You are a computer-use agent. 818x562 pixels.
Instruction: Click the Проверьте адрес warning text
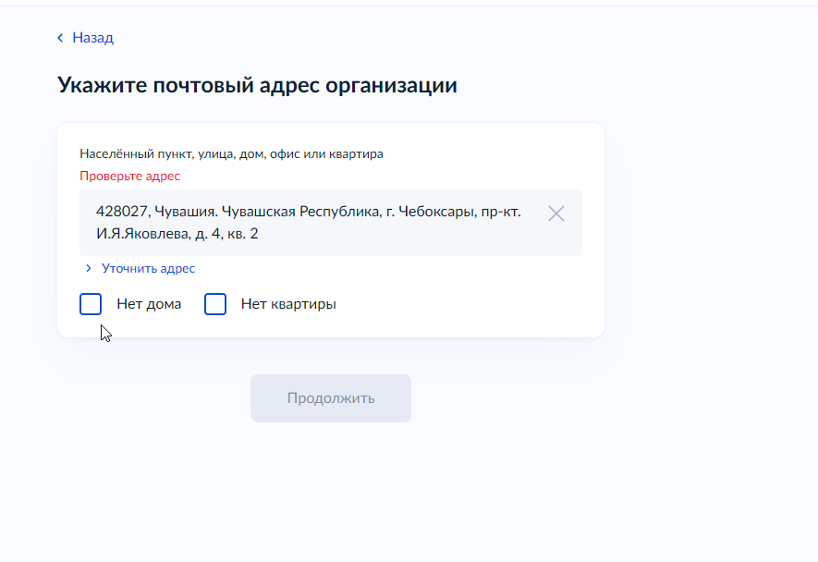(x=130, y=176)
